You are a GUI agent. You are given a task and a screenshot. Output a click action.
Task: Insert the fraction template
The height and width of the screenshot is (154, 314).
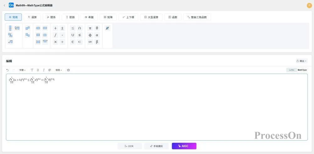[x=10, y=28]
